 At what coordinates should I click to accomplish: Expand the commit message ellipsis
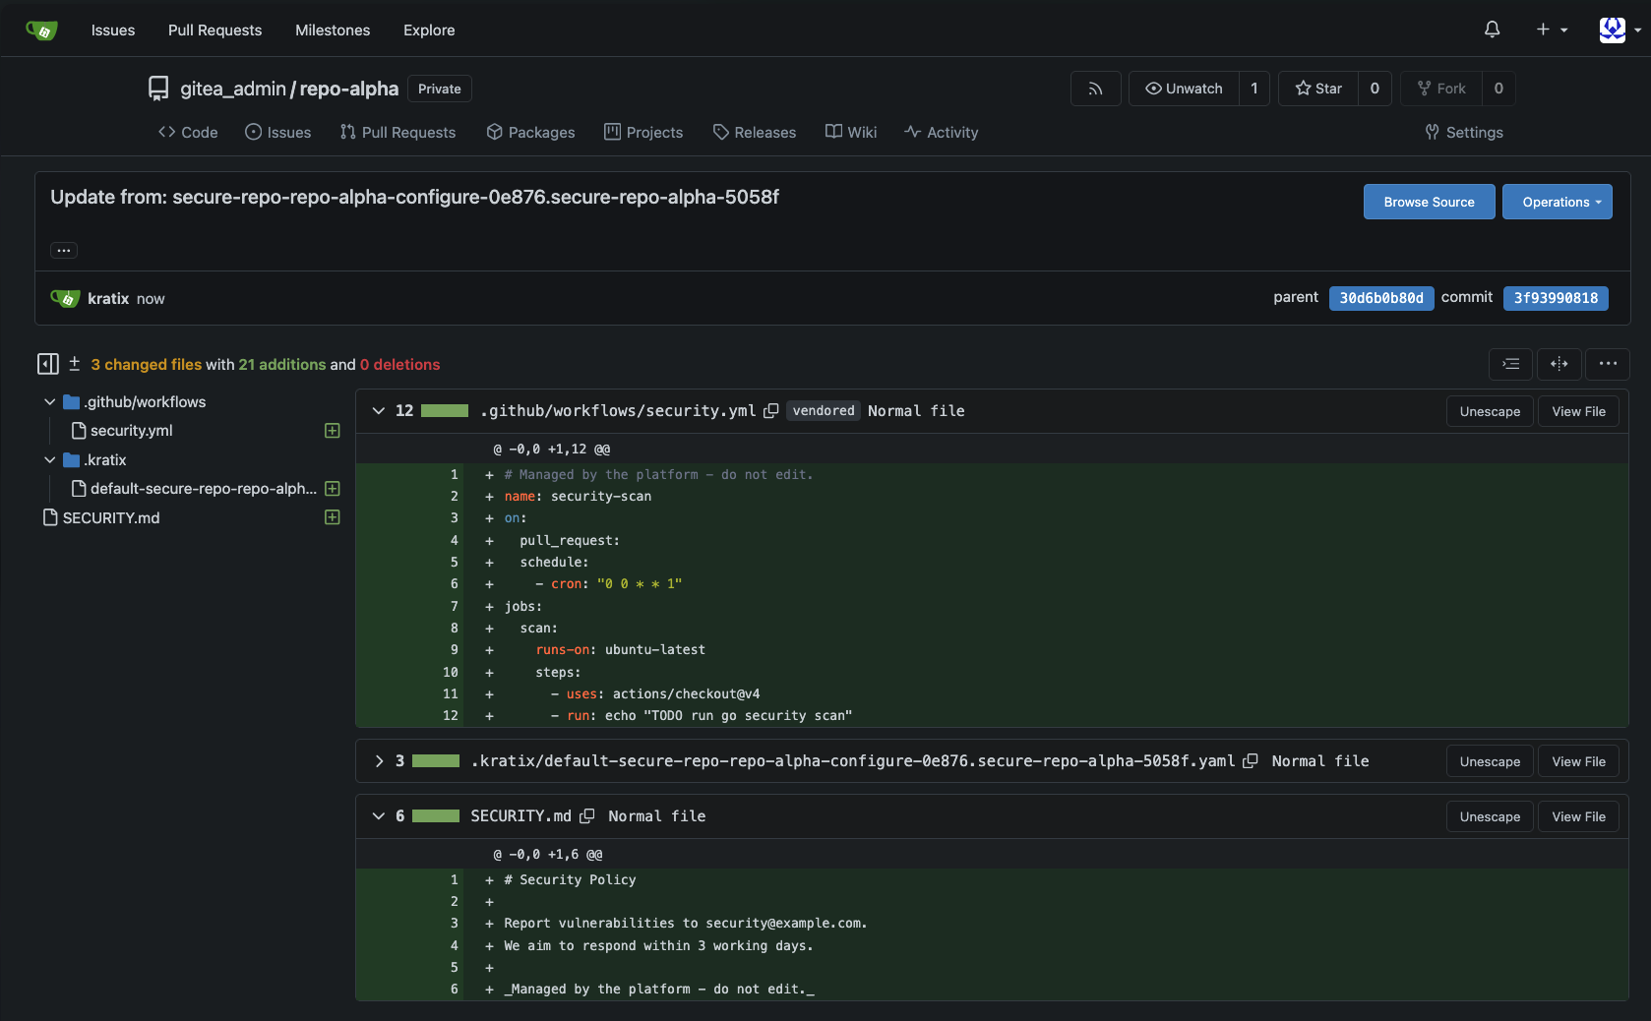64,250
